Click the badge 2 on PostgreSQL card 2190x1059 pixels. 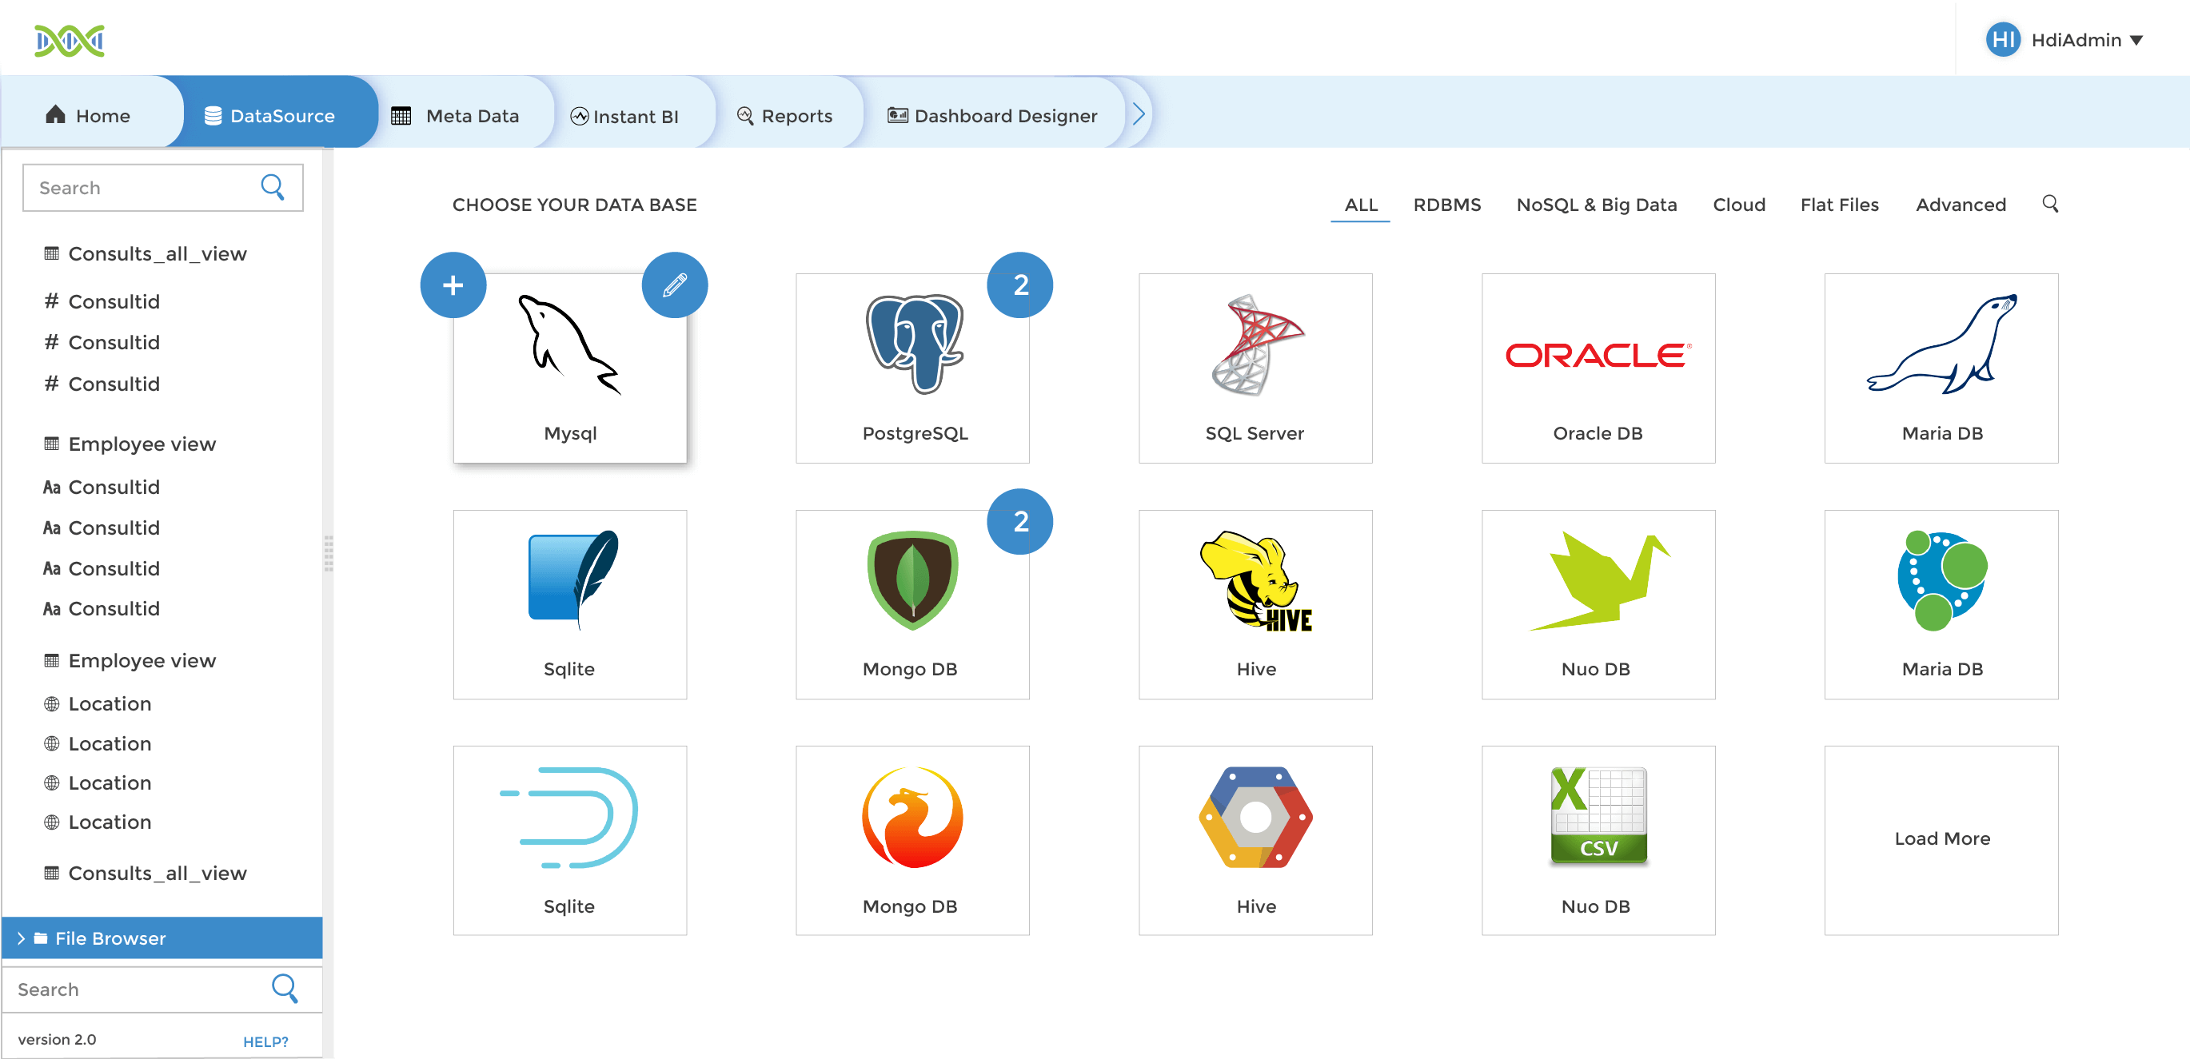(x=1020, y=285)
